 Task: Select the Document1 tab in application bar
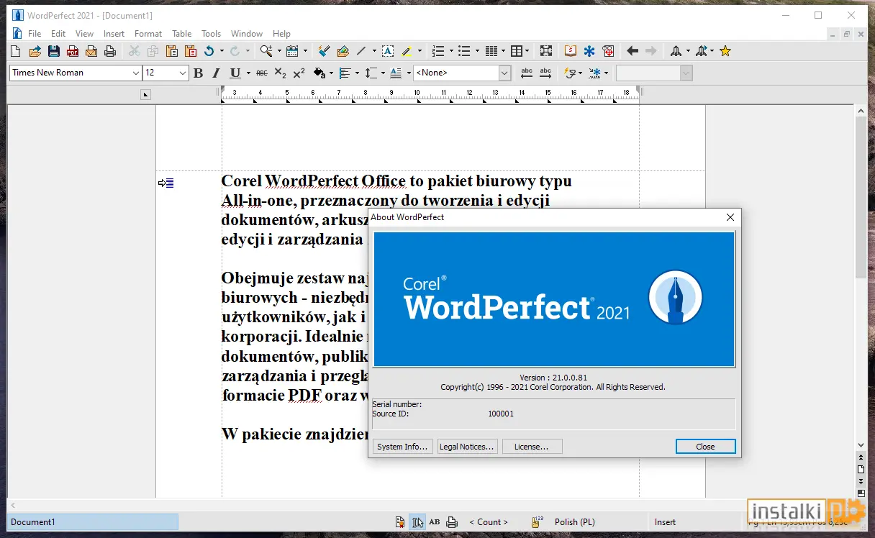[92, 522]
